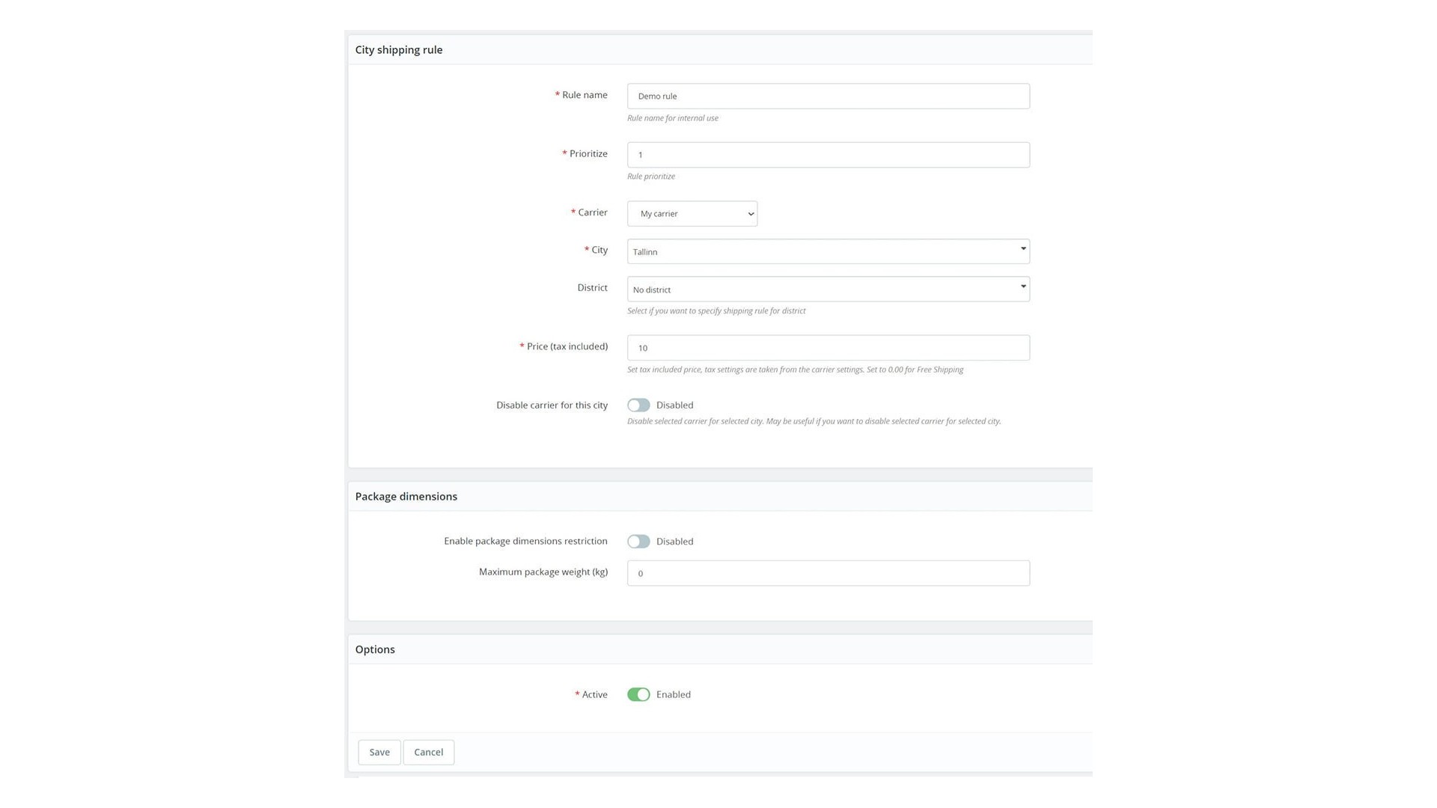Click the Maximum package weight field
The width and height of the screenshot is (1437, 808).
tap(828, 574)
